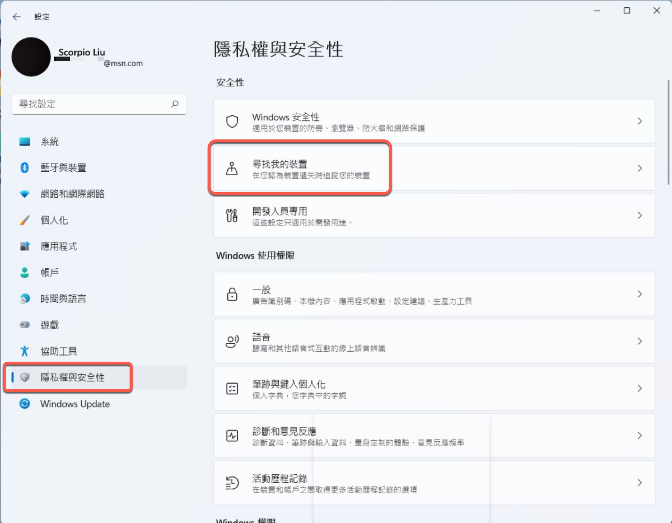The height and width of the screenshot is (523, 672).
Task: Click the Wi-Fi icon for 網路和網際網路
Action: click(25, 194)
